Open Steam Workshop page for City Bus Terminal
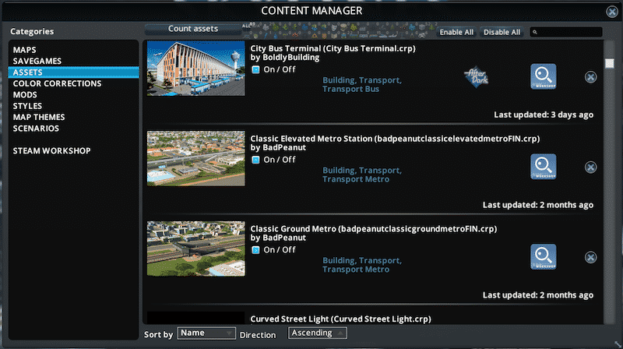 [x=543, y=77]
